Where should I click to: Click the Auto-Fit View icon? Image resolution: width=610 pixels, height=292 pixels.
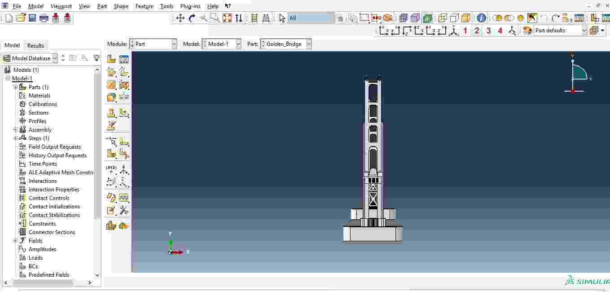point(227,18)
